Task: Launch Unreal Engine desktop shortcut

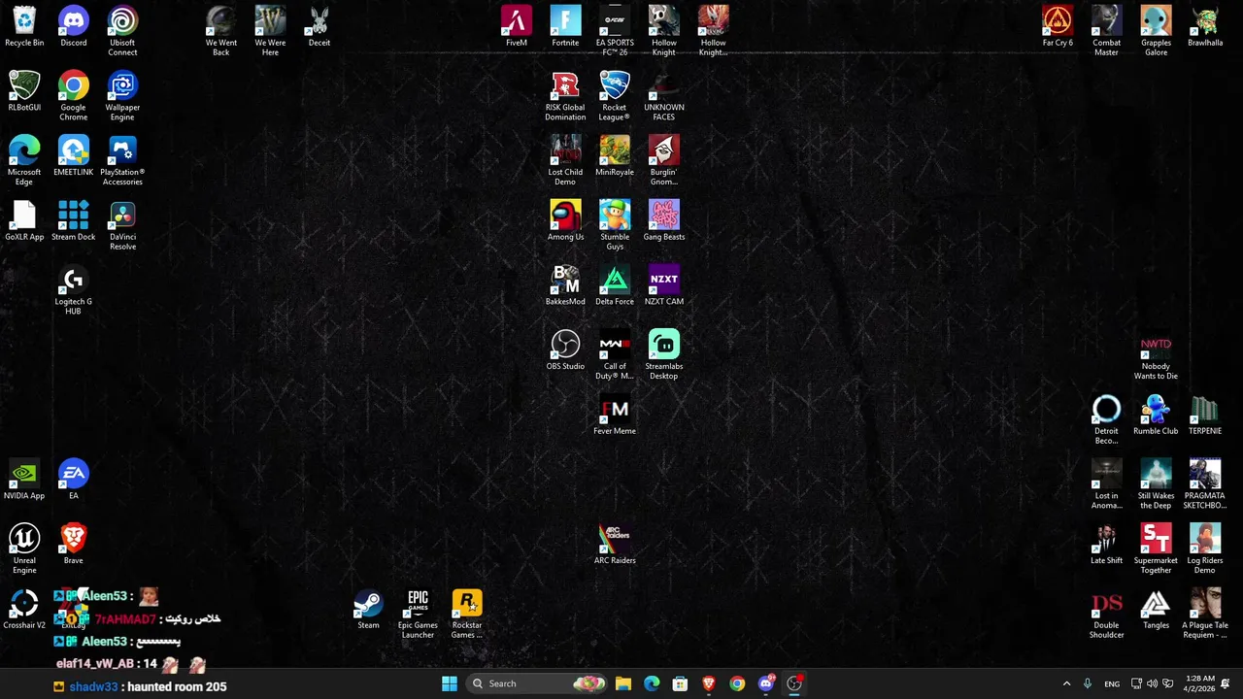Action: (24, 549)
